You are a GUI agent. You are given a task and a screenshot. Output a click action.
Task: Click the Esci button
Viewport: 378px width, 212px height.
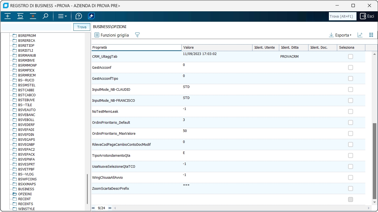[367, 16]
